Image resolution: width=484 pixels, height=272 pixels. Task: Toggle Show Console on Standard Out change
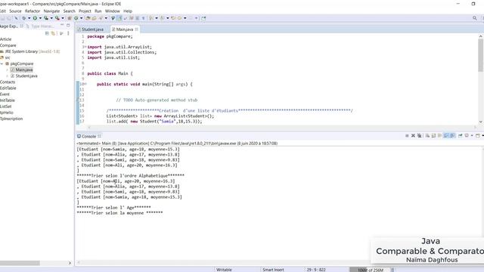[x=445, y=136]
